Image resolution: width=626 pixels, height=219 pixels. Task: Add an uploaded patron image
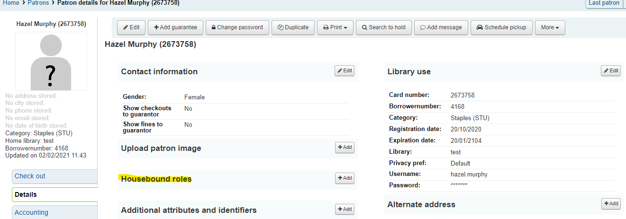coord(345,148)
